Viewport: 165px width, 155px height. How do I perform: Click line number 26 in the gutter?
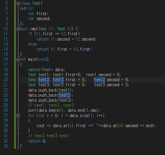(x=6, y=110)
